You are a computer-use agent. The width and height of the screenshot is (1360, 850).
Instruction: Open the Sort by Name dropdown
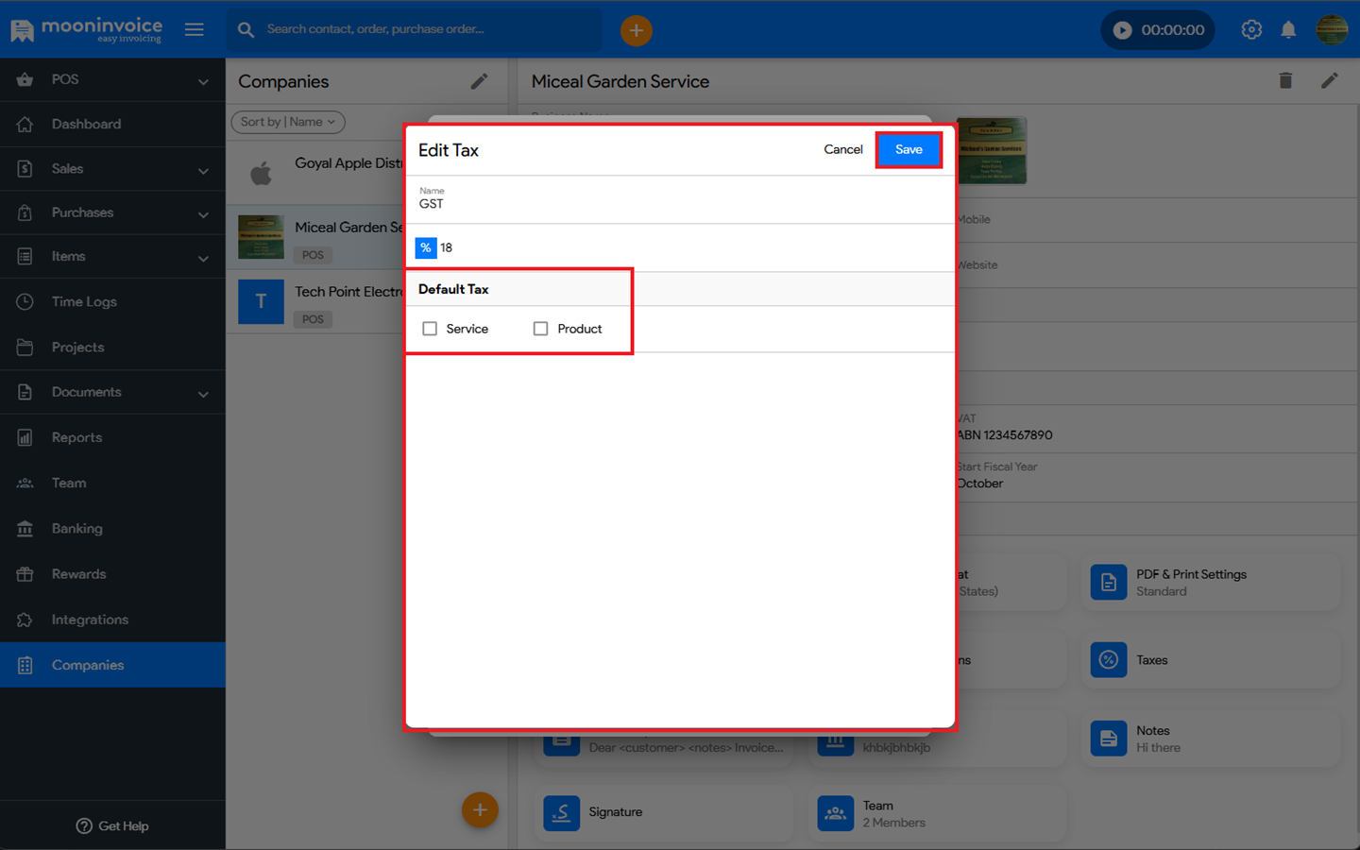[288, 122]
